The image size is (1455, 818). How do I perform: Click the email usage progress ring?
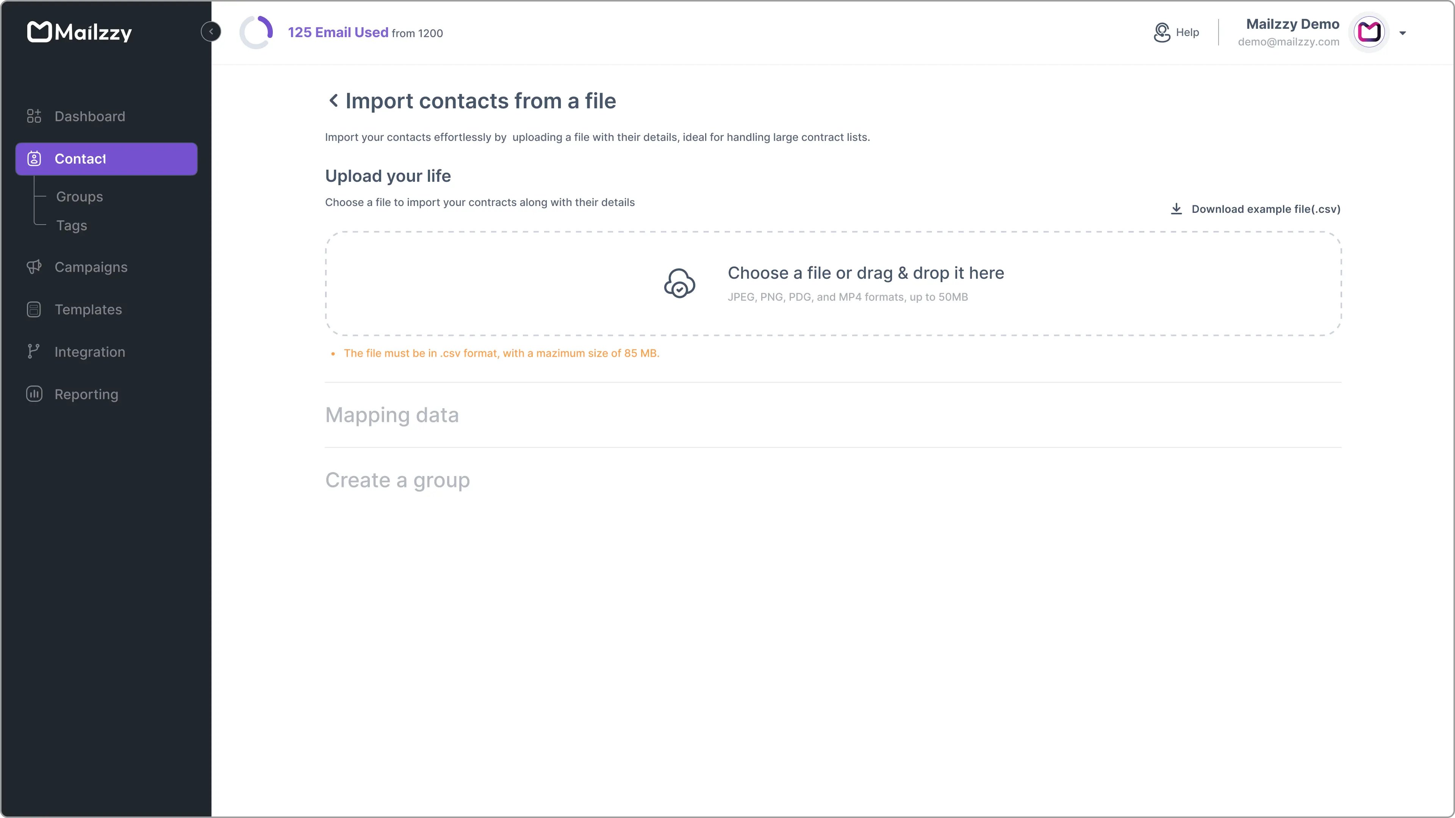pos(255,32)
